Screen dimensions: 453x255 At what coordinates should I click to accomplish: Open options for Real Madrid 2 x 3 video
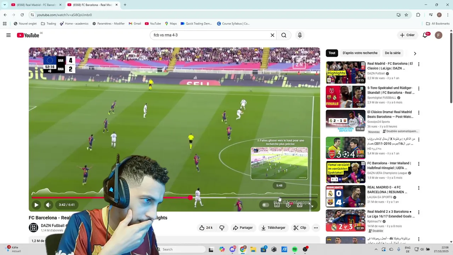pyautogui.click(x=419, y=212)
